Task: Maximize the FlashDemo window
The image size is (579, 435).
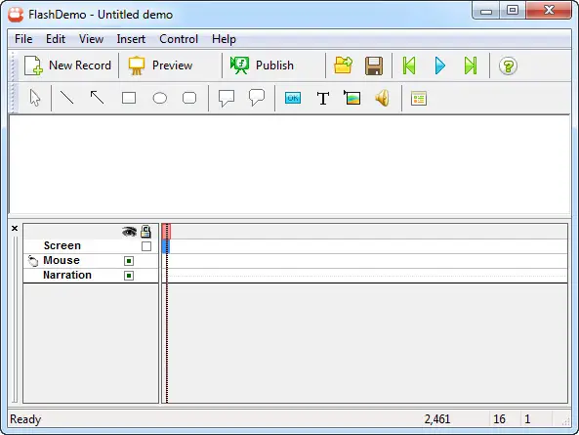Action: coord(513,11)
